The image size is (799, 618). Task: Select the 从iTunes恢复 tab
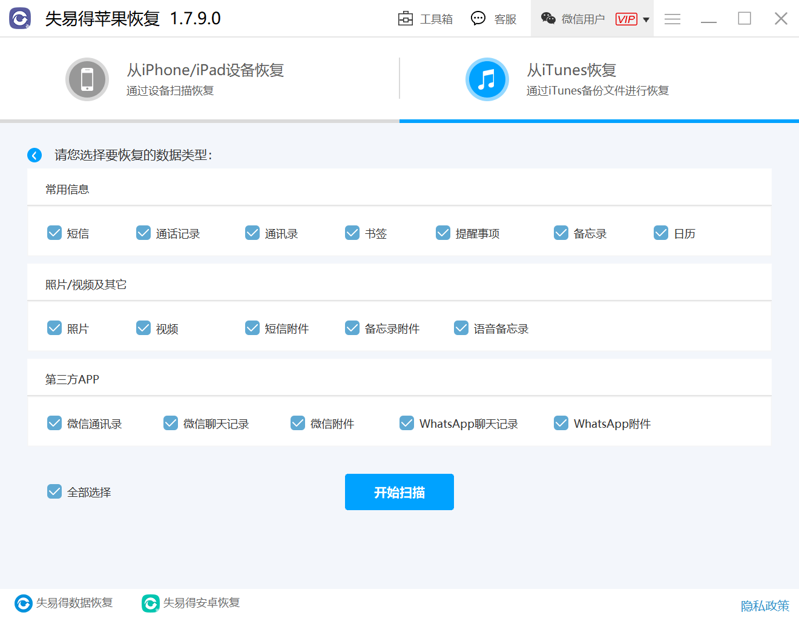point(596,79)
